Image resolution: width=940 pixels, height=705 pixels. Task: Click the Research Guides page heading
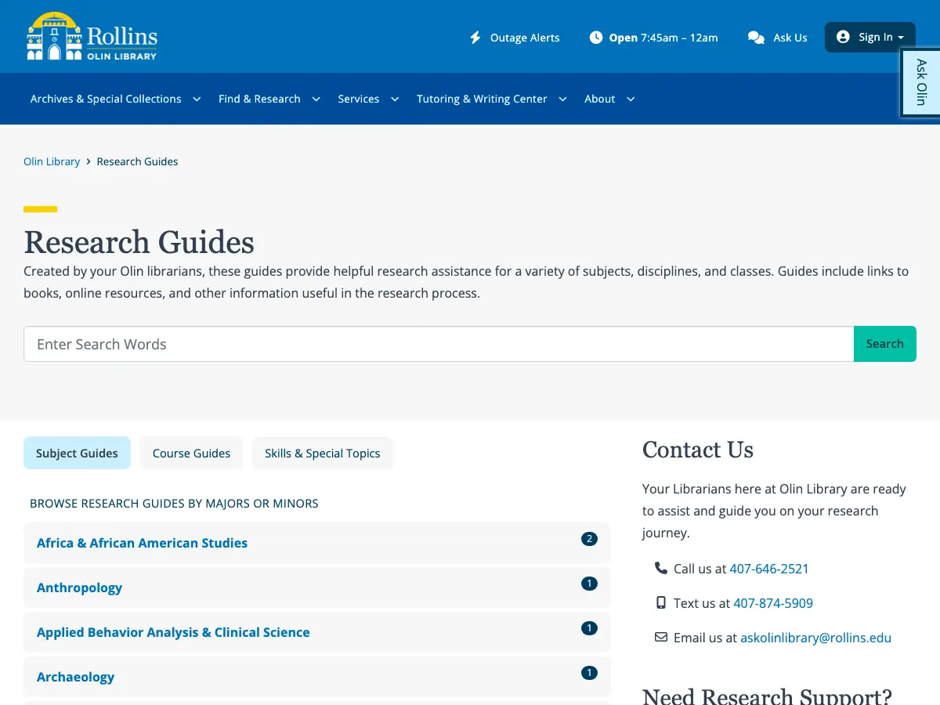tap(139, 242)
